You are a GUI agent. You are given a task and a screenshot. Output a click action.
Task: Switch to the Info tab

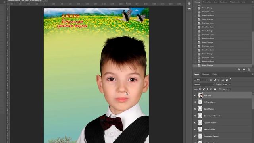243,2
